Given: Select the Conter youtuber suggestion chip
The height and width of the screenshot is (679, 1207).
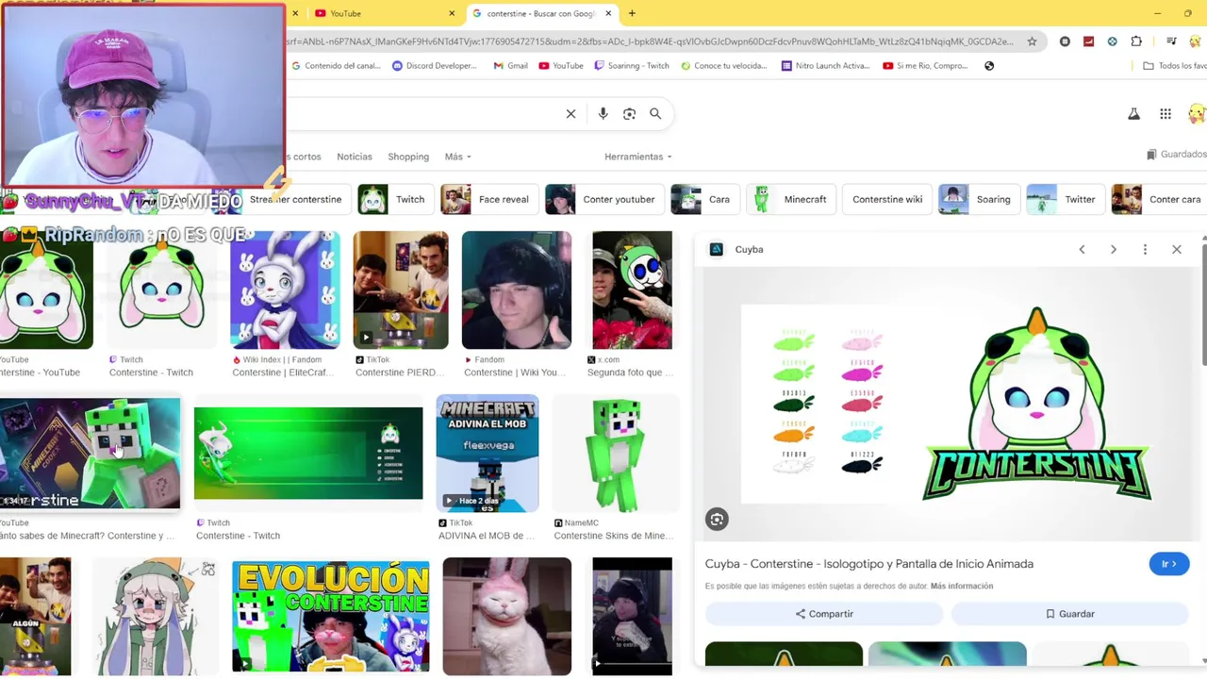Looking at the screenshot, I should 604,200.
